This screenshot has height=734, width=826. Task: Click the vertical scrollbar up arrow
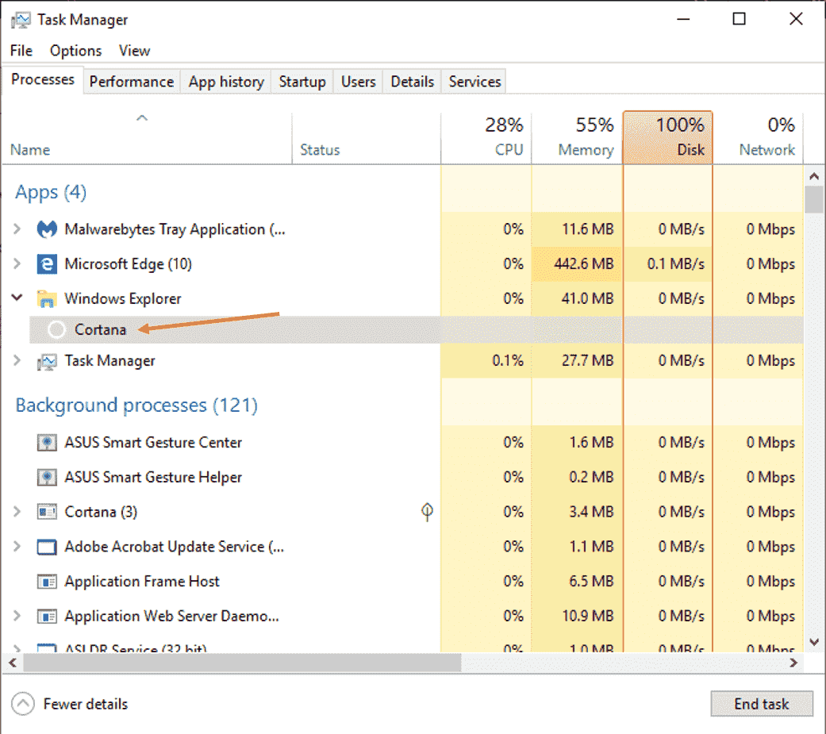(814, 176)
